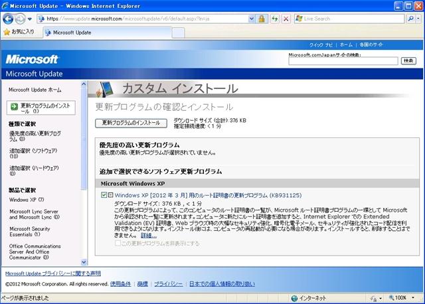Collapse the KB931125 update details
The image size is (425, 304).
[x=111, y=194]
